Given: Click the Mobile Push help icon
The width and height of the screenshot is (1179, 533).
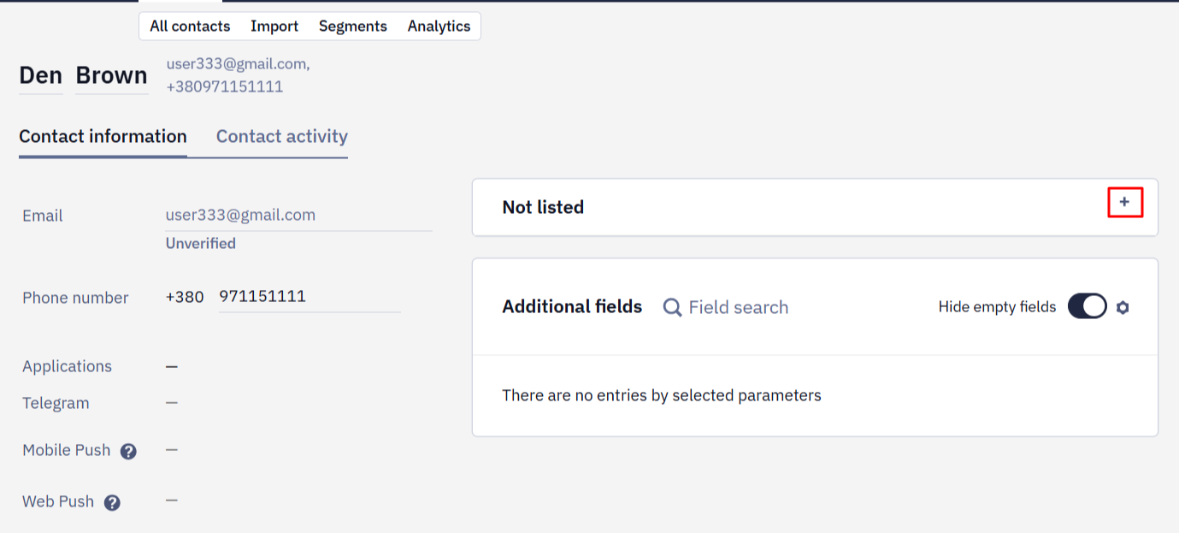Looking at the screenshot, I should tap(128, 451).
